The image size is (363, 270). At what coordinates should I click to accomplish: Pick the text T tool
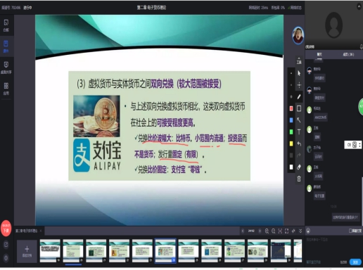(x=299, y=132)
